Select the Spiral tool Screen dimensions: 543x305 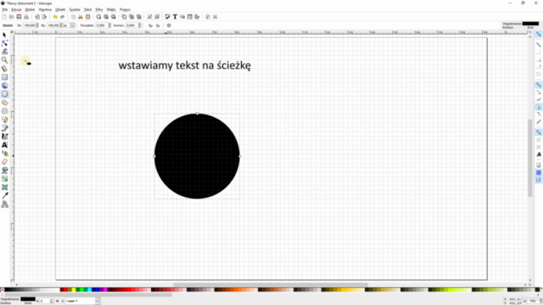click(x=4, y=111)
